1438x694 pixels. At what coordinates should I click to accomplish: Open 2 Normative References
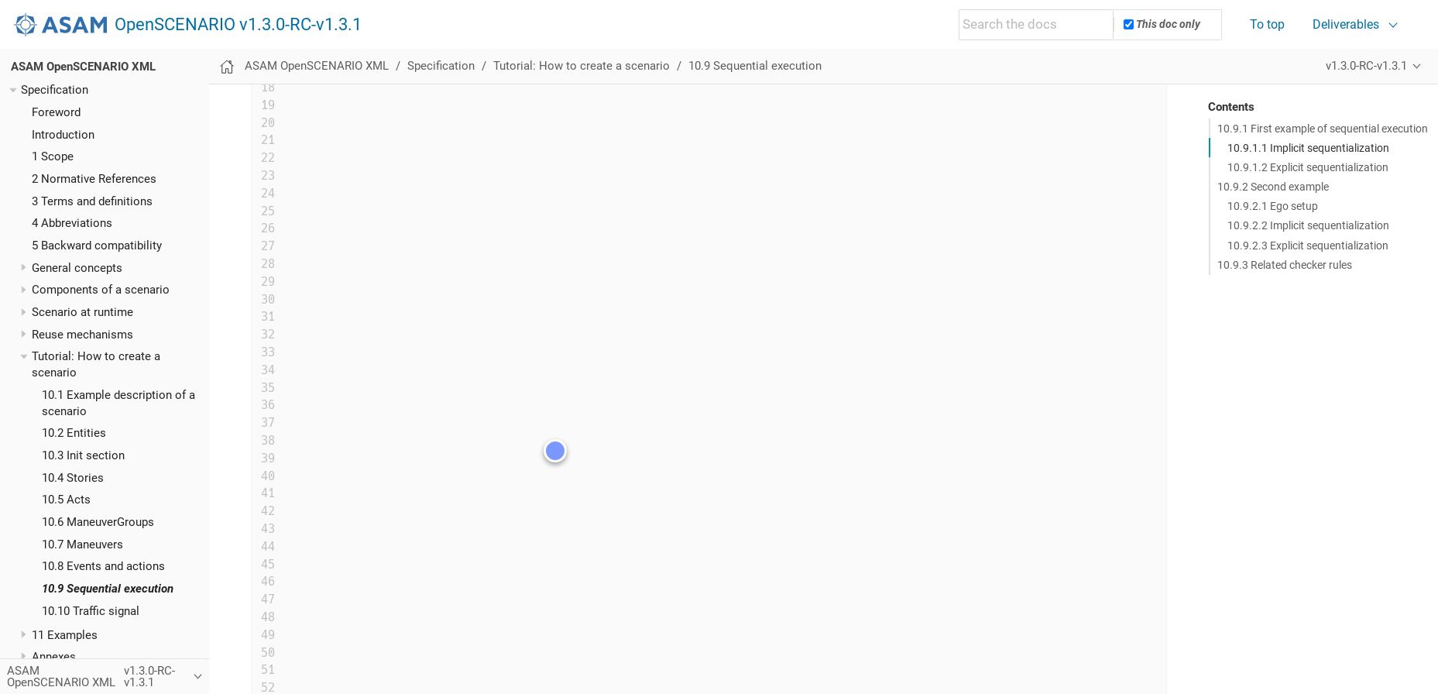tap(94, 179)
